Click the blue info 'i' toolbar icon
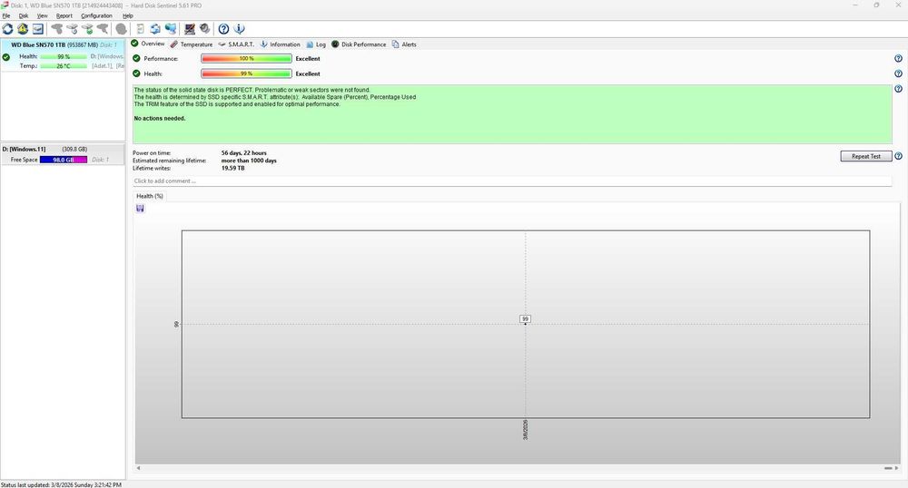The height and width of the screenshot is (488, 908). tap(239, 29)
